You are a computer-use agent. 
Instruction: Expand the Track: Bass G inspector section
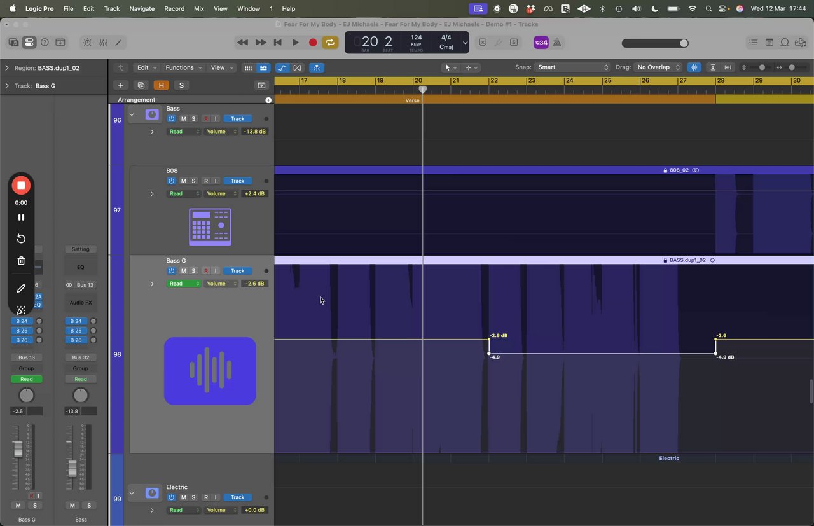tap(7, 86)
